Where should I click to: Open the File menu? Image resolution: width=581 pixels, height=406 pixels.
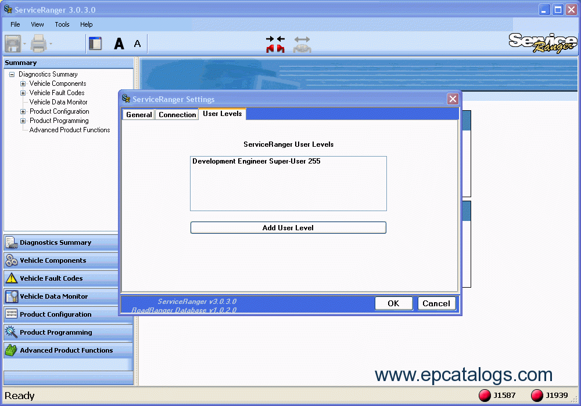15,24
